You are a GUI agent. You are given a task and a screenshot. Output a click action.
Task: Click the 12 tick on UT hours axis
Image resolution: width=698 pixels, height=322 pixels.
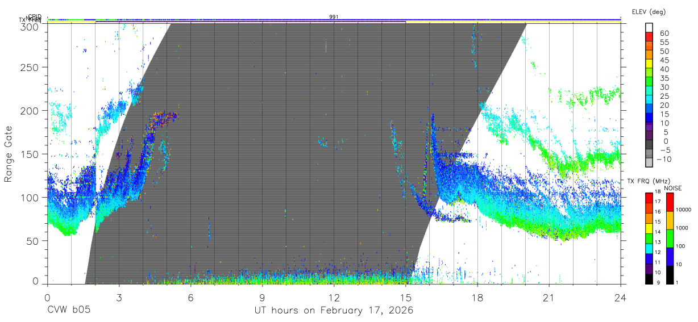click(334, 298)
